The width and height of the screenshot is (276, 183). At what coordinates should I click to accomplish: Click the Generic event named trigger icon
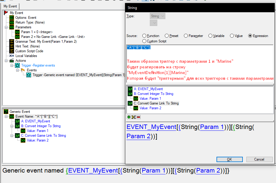click(29, 75)
